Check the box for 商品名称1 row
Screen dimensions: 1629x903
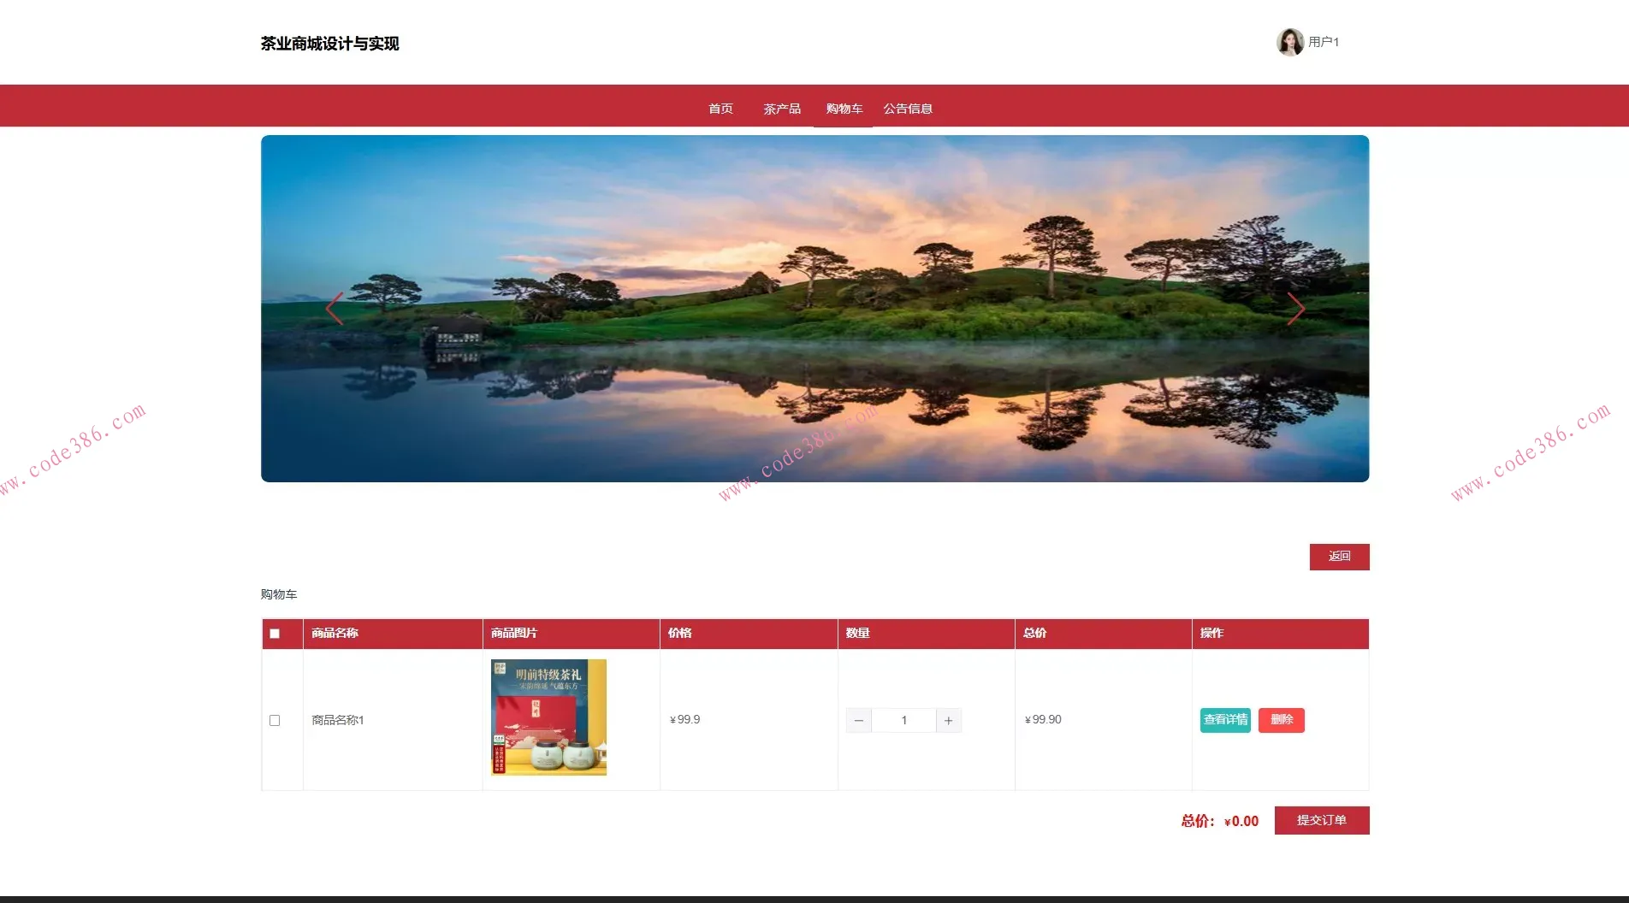(x=275, y=720)
